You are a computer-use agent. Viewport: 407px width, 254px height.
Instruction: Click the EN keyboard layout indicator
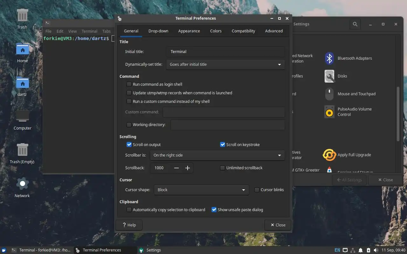point(337,250)
